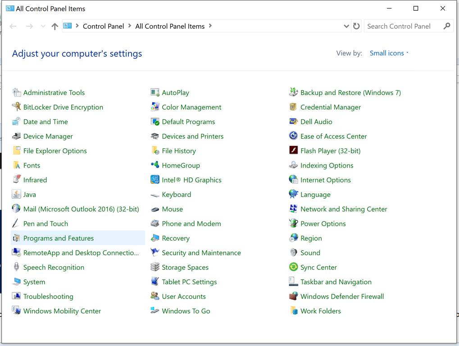The image size is (459, 346).
Task: Click the All Control Panel Items breadcrumb
Action: click(x=170, y=26)
